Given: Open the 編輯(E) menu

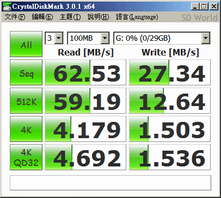Looking at the screenshot, I should [42, 17].
